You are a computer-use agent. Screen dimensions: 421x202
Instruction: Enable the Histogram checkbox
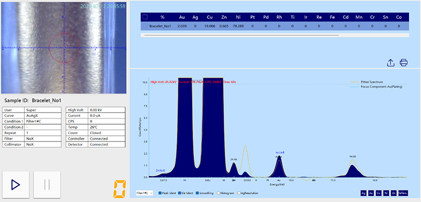coord(218,193)
